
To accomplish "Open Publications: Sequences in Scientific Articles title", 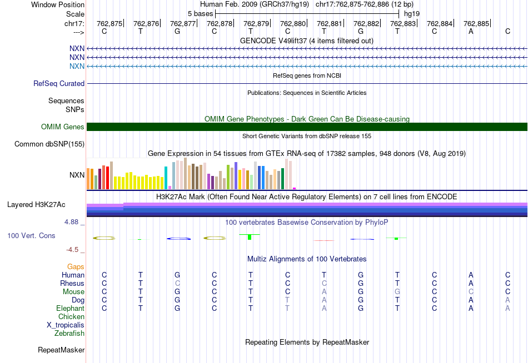I will click(x=307, y=93).
